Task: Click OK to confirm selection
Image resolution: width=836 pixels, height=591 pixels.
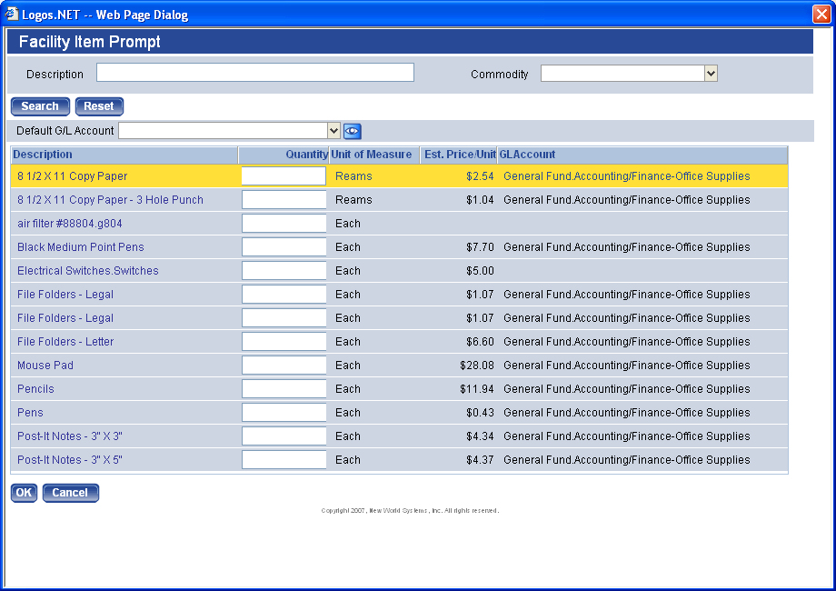Action: pos(24,493)
